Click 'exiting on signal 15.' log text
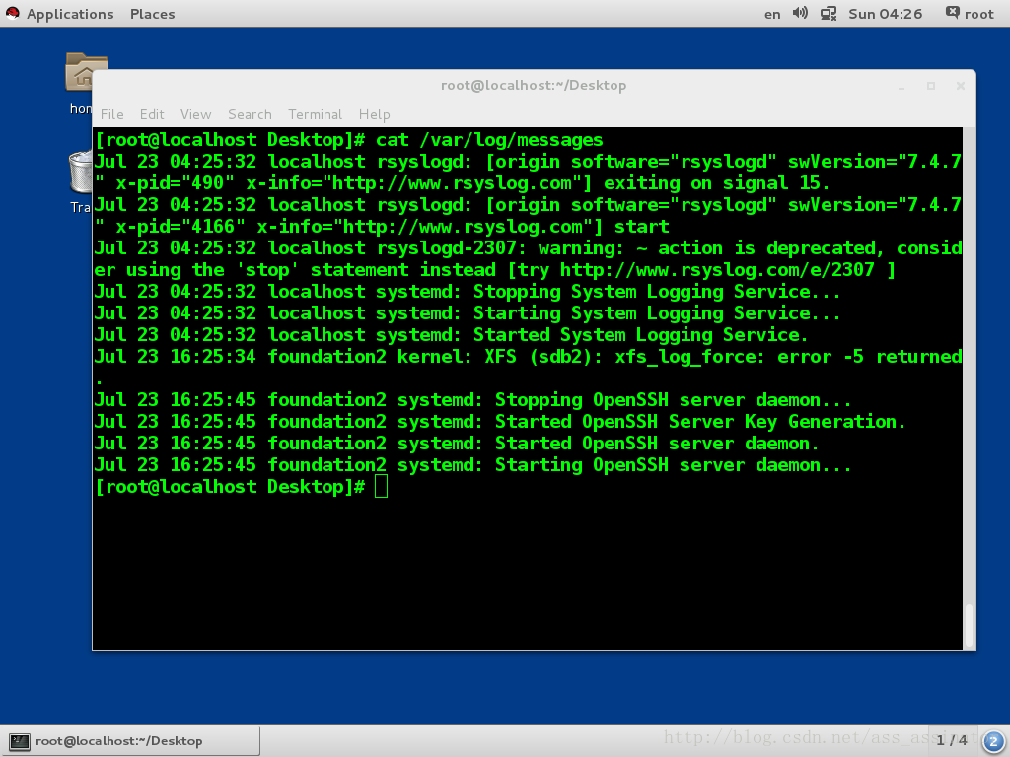The height and width of the screenshot is (757, 1010). (x=716, y=182)
